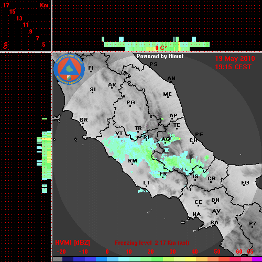Select the RM city marker on map
The width and height of the screenshot is (262, 262).
coord(133,165)
